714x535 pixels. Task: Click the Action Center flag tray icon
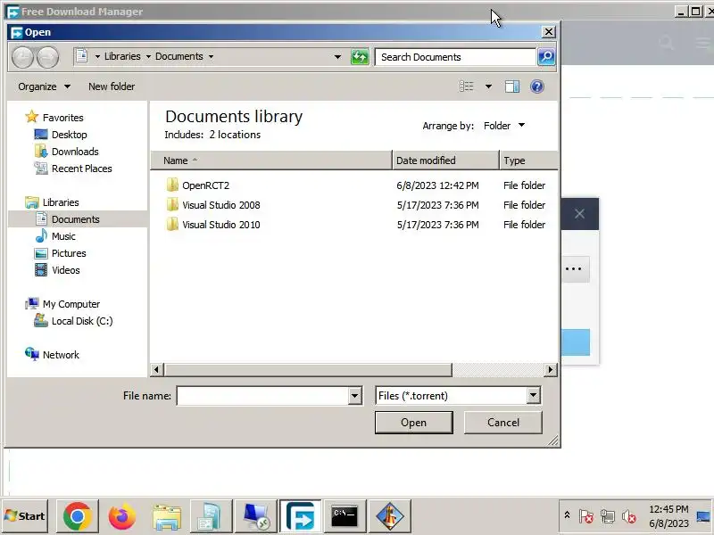pos(586,516)
